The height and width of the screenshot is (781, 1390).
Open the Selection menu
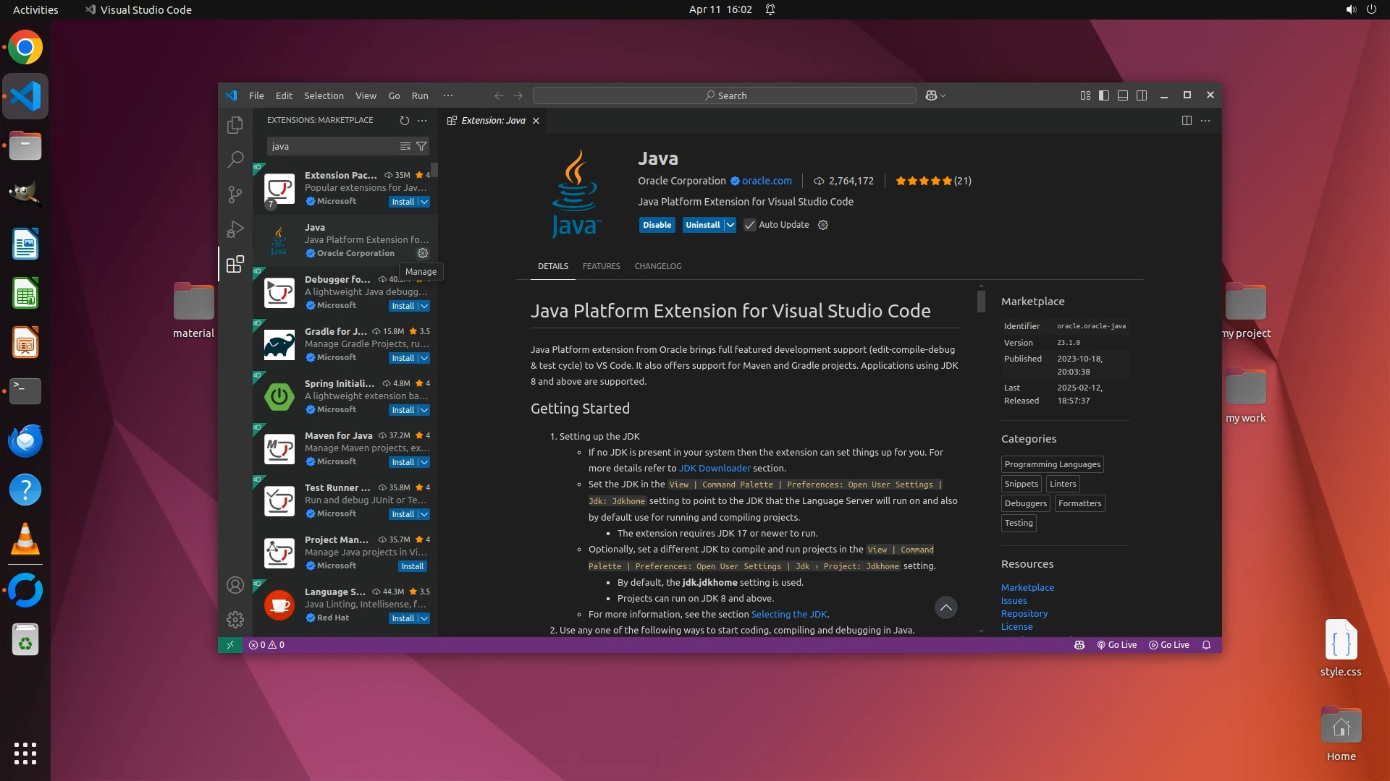(x=324, y=95)
